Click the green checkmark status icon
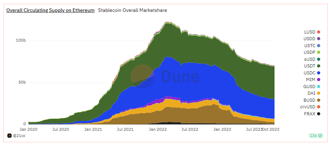 (320, 136)
